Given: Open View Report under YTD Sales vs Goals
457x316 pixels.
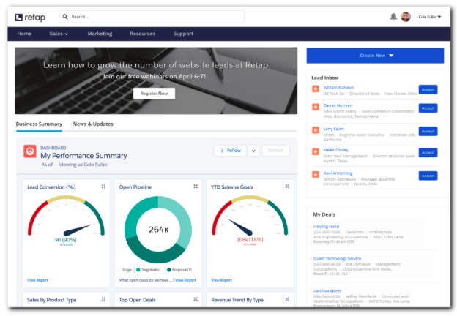Looking at the screenshot, I should 221,280.
